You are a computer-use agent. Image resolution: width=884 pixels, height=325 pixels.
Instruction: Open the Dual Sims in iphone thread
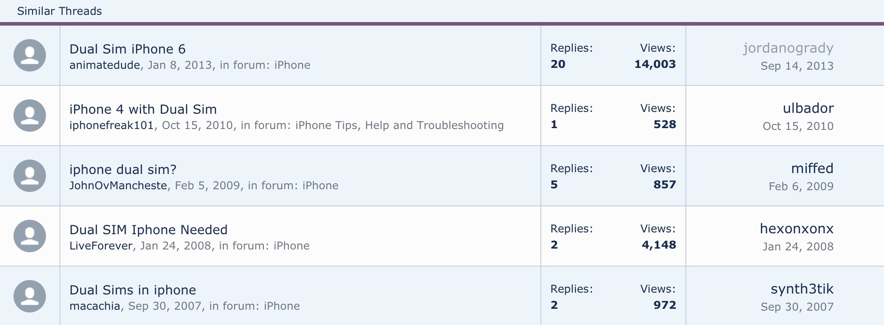pos(132,290)
